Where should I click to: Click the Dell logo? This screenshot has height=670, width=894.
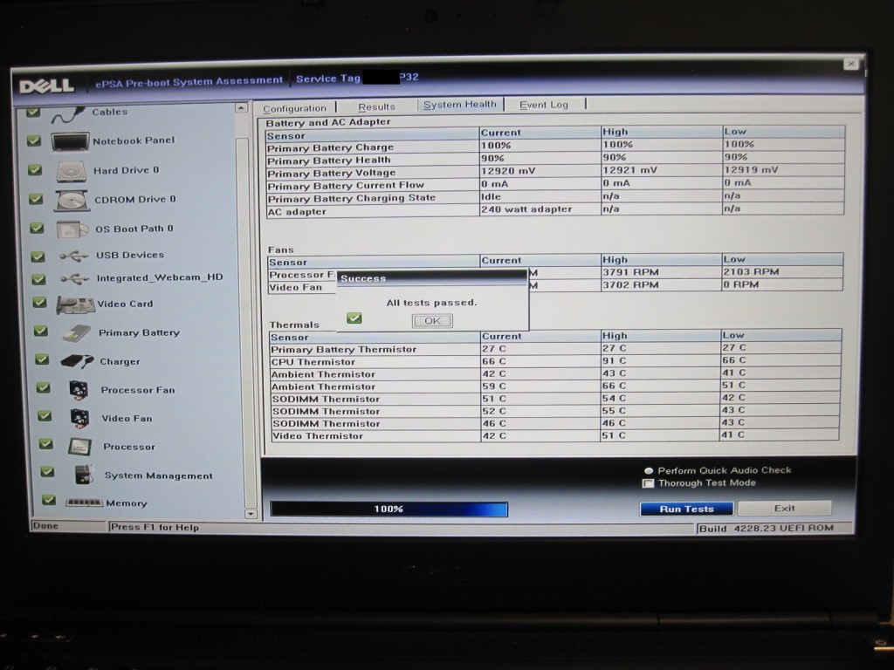click(47, 86)
